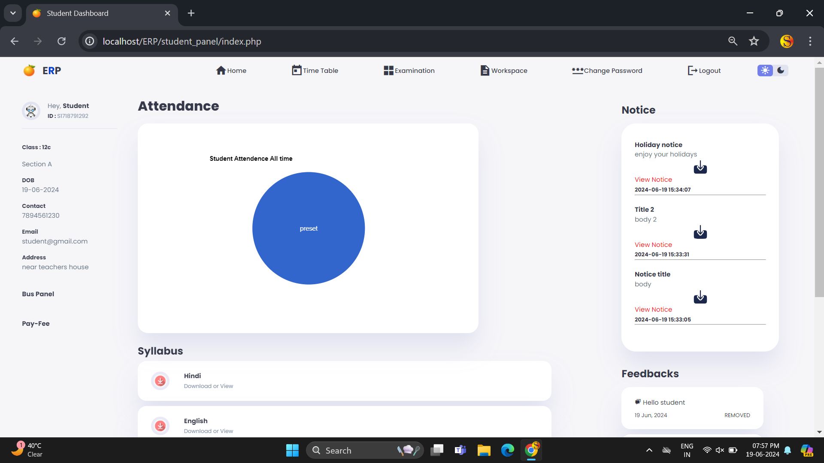Screen dimensions: 824x463
Task: Open View Notice link for Notice title
Action: (x=653, y=310)
